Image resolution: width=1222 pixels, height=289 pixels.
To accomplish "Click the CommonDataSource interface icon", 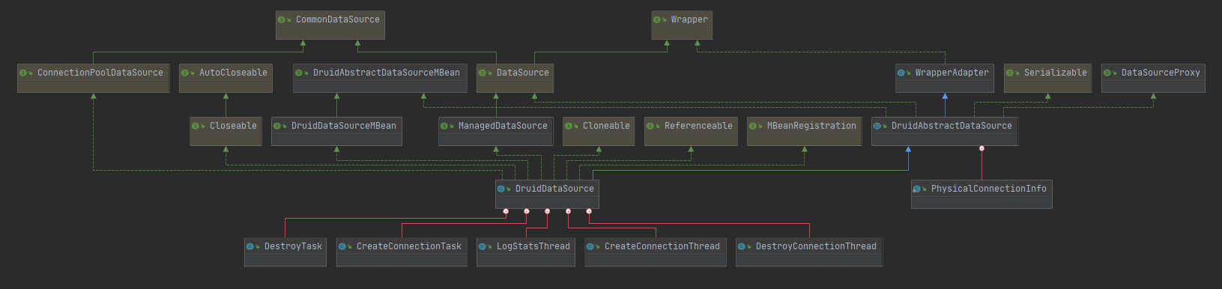I will coord(282,19).
